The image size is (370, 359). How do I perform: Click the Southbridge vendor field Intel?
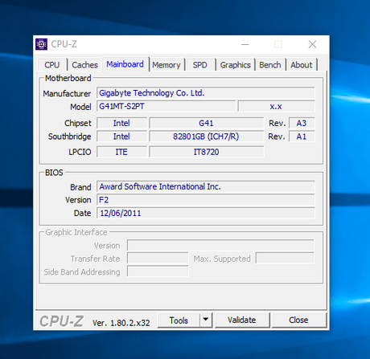pyautogui.click(x=121, y=137)
